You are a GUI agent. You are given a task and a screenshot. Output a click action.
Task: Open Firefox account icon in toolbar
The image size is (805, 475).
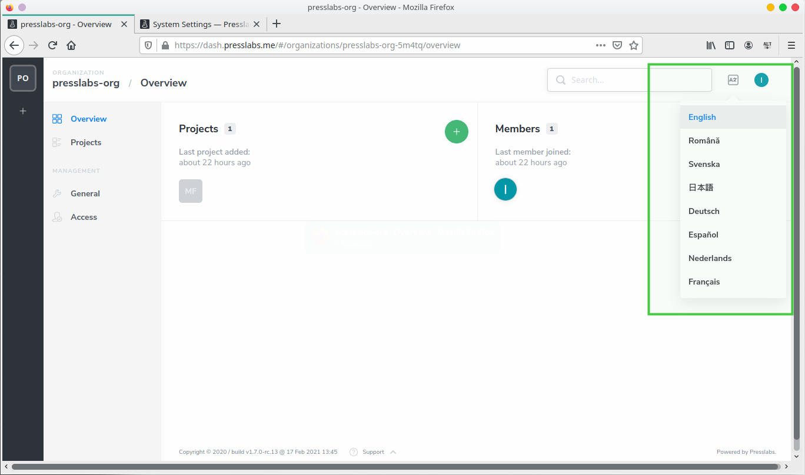[749, 45]
